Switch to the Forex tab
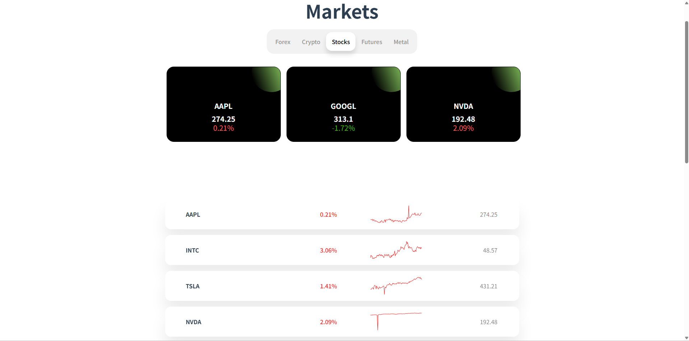This screenshot has height=341, width=689. point(283,42)
